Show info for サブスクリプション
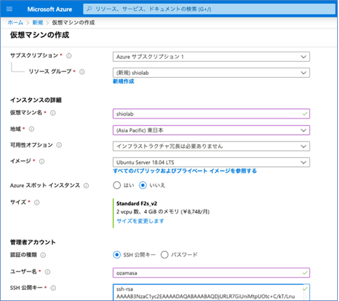The width and height of the screenshot is (339, 301). point(69,56)
